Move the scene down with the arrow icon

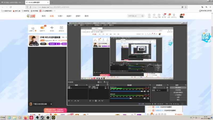coord(78,101)
